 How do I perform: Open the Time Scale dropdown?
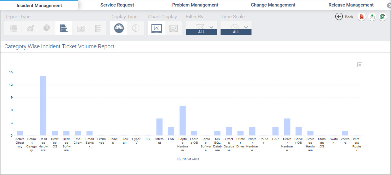click(x=236, y=28)
